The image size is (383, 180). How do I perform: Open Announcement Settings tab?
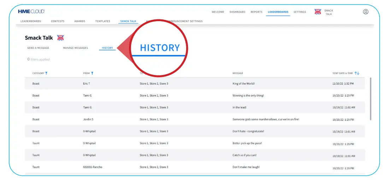click(x=185, y=21)
